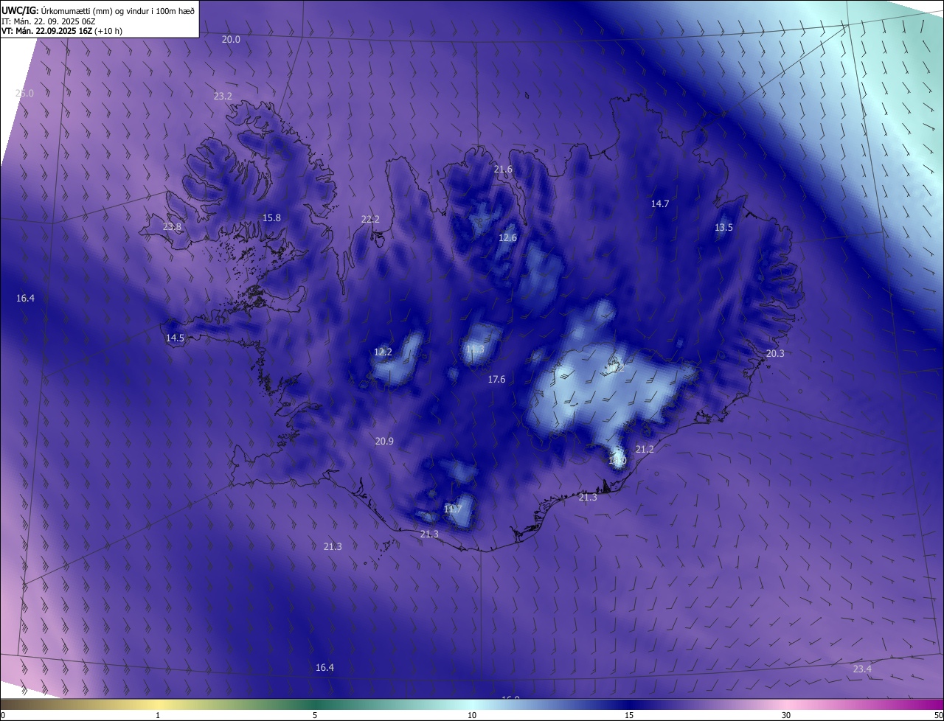Click the map value "12.2"
Image resolution: width=944 pixels, height=721 pixels.
pos(383,352)
